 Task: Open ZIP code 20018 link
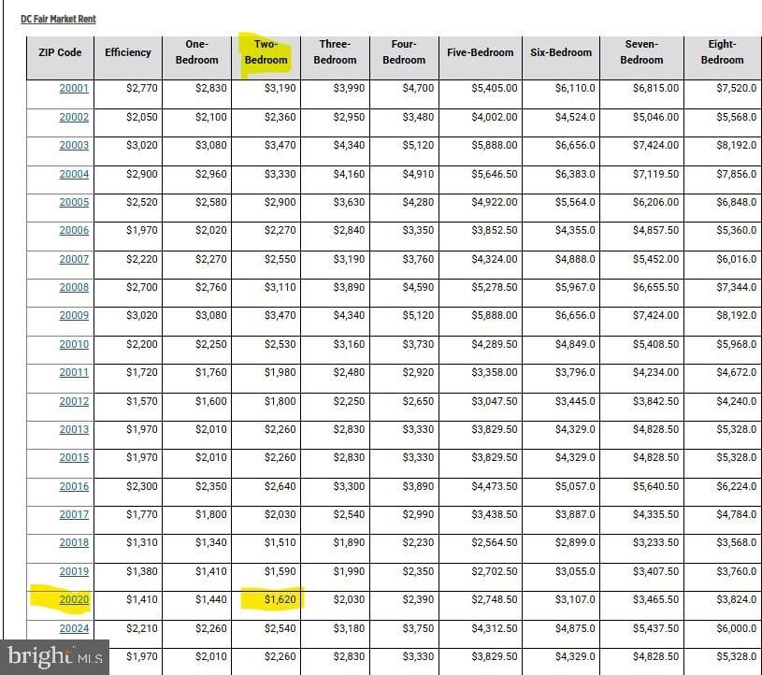tap(74, 542)
